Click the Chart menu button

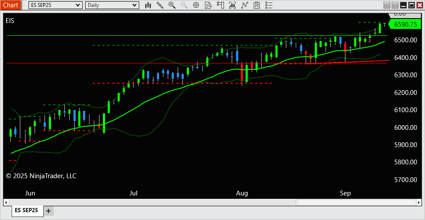tap(10, 5)
